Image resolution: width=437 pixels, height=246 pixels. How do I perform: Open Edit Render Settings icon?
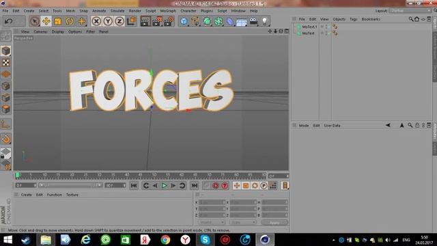click(169, 21)
